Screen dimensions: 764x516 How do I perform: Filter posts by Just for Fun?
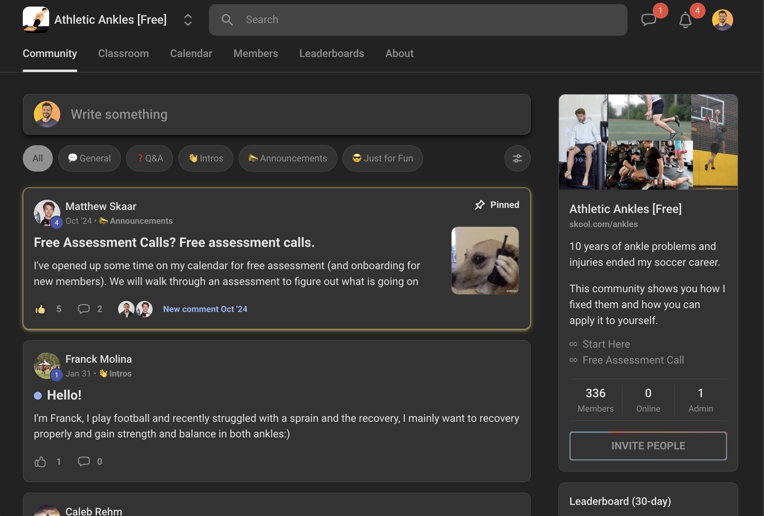(382, 158)
